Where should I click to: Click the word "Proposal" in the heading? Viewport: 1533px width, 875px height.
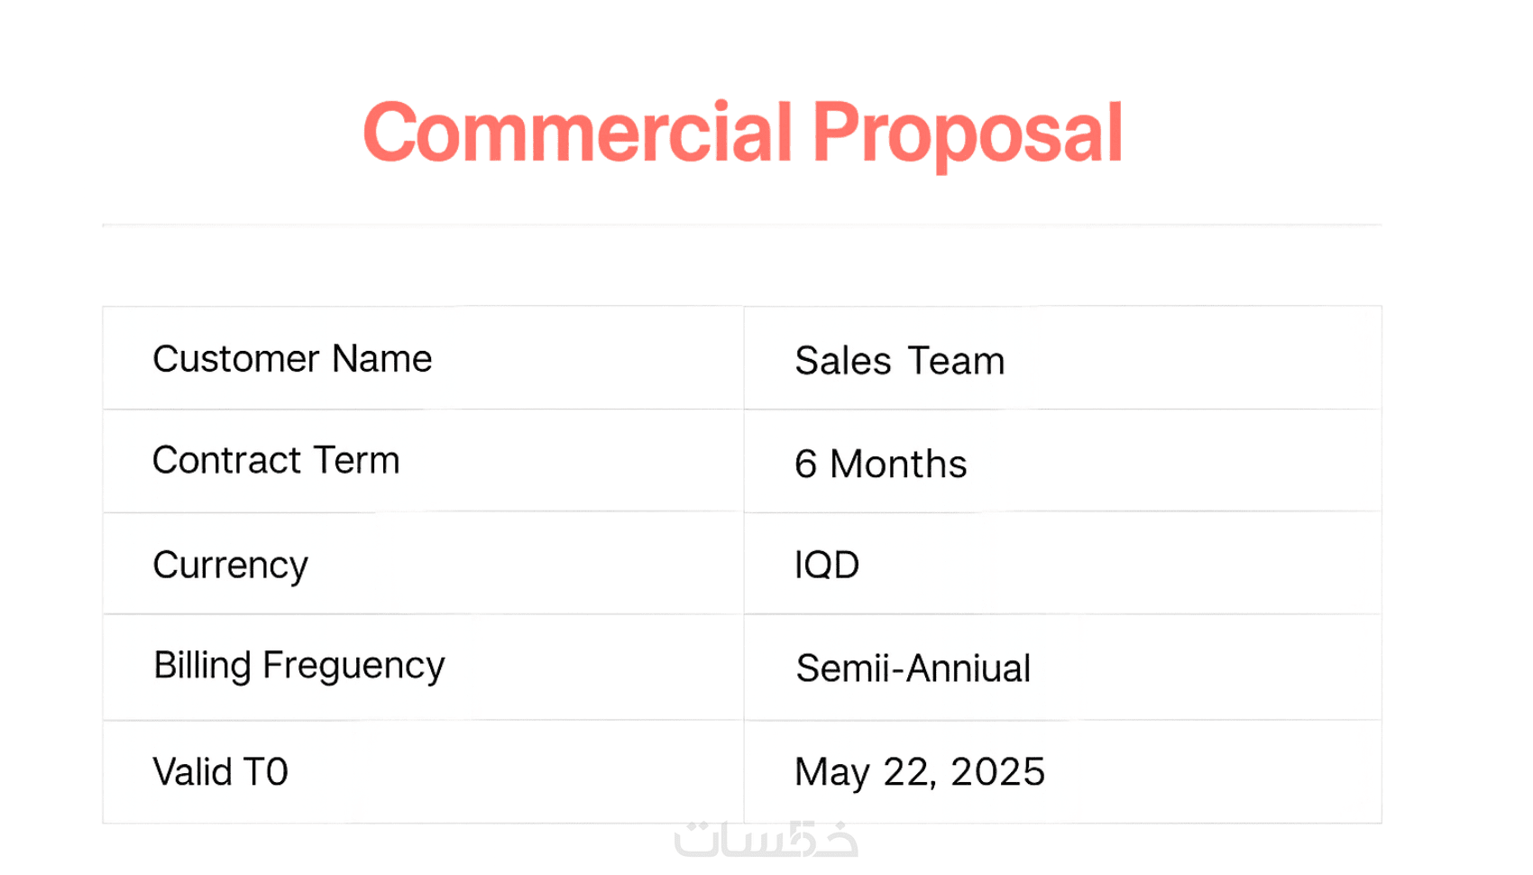[x=967, y=134]
